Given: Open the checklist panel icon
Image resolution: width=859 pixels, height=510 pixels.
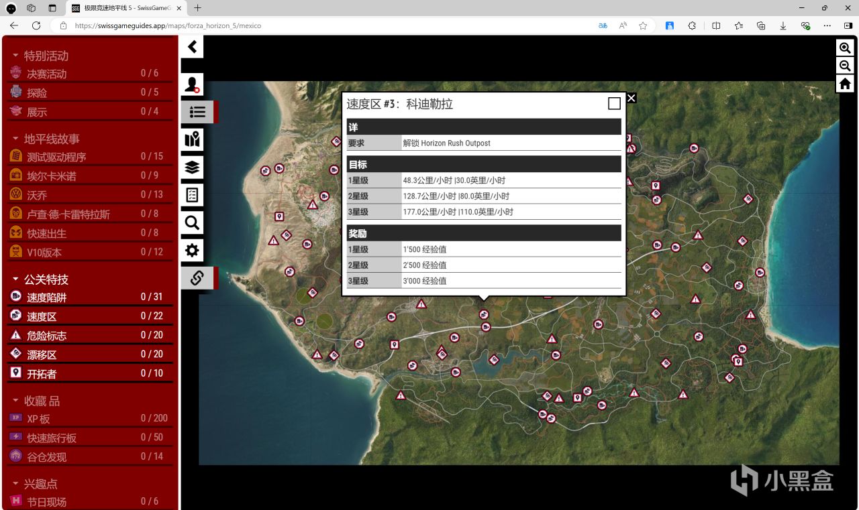Looking at the screenshot, I should [x=193, y=195].
